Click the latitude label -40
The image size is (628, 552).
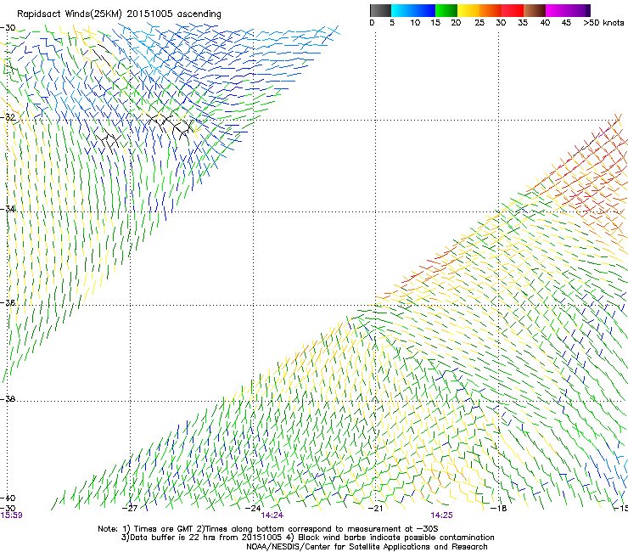pyautogui.click(x=8, y=498)
